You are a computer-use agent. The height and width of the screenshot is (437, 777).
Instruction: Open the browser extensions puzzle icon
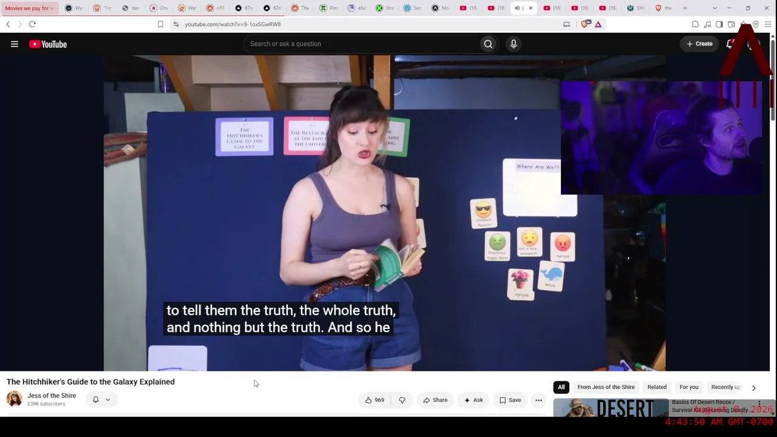click(695, 24)
